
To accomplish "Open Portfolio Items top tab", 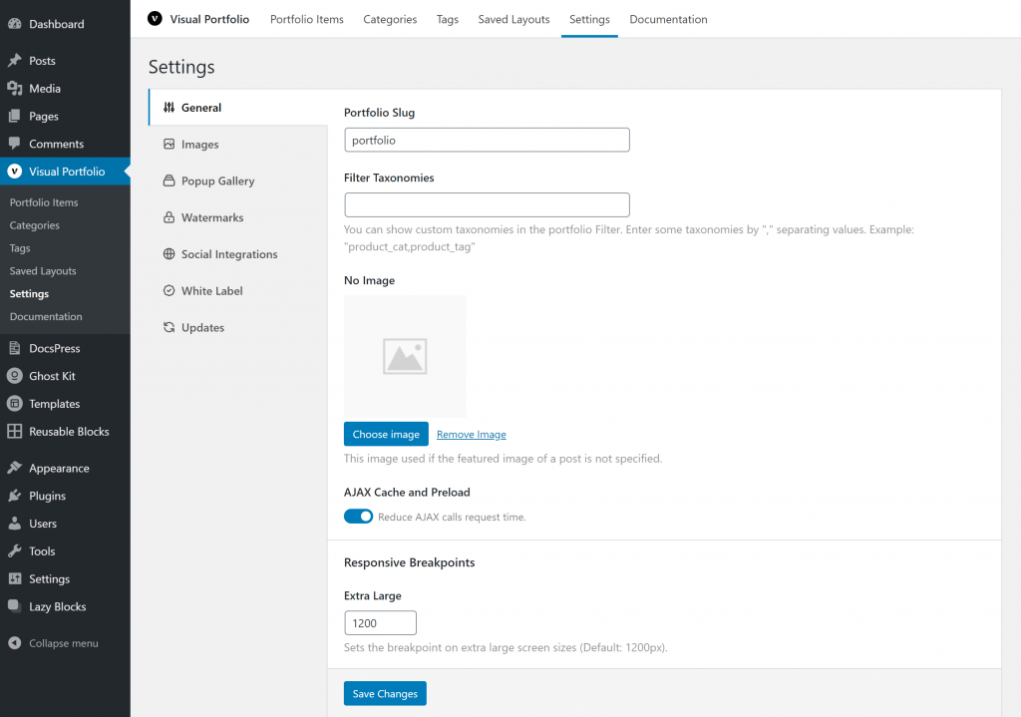I will pyautogui.click(x=307, y=19).
